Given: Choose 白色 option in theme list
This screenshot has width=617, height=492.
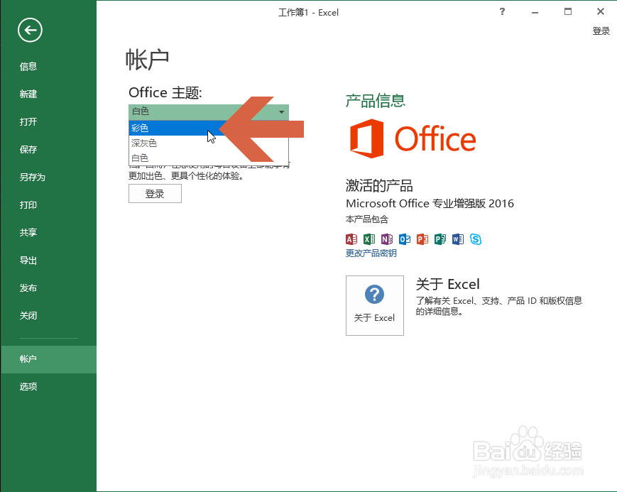Looking at the screenshot, I should click(209, 158).
